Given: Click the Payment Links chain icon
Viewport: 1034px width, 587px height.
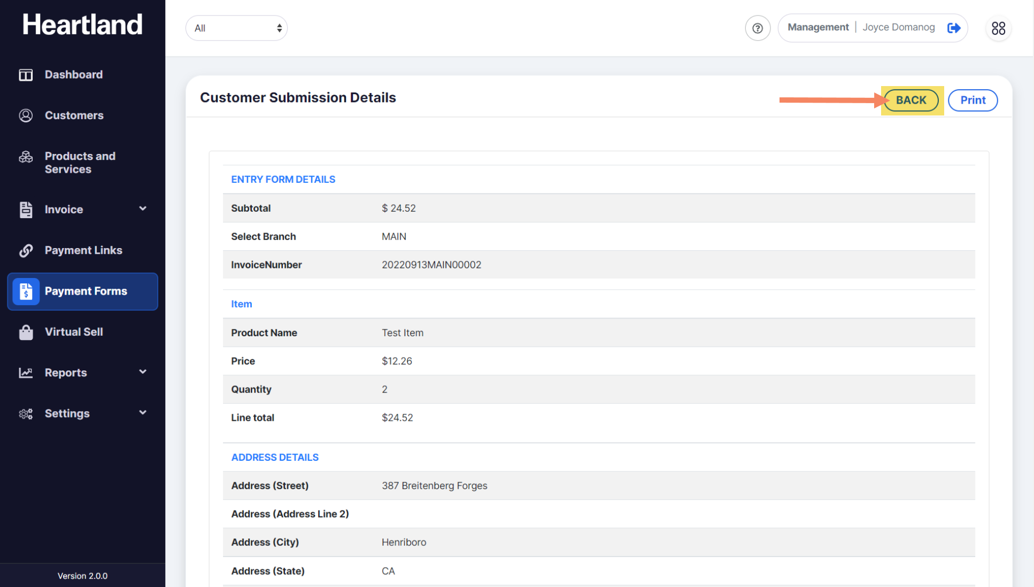Looking at the screenshot, I should point(26,250).
